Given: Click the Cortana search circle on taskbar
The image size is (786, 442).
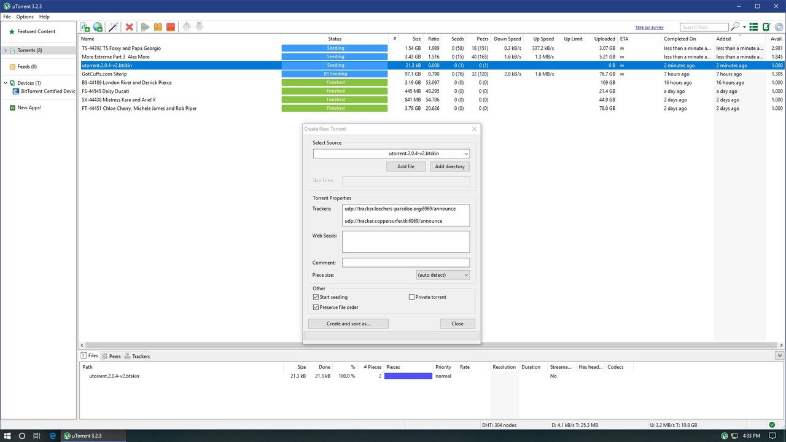Looking at the screenshot, I should 22,436.
